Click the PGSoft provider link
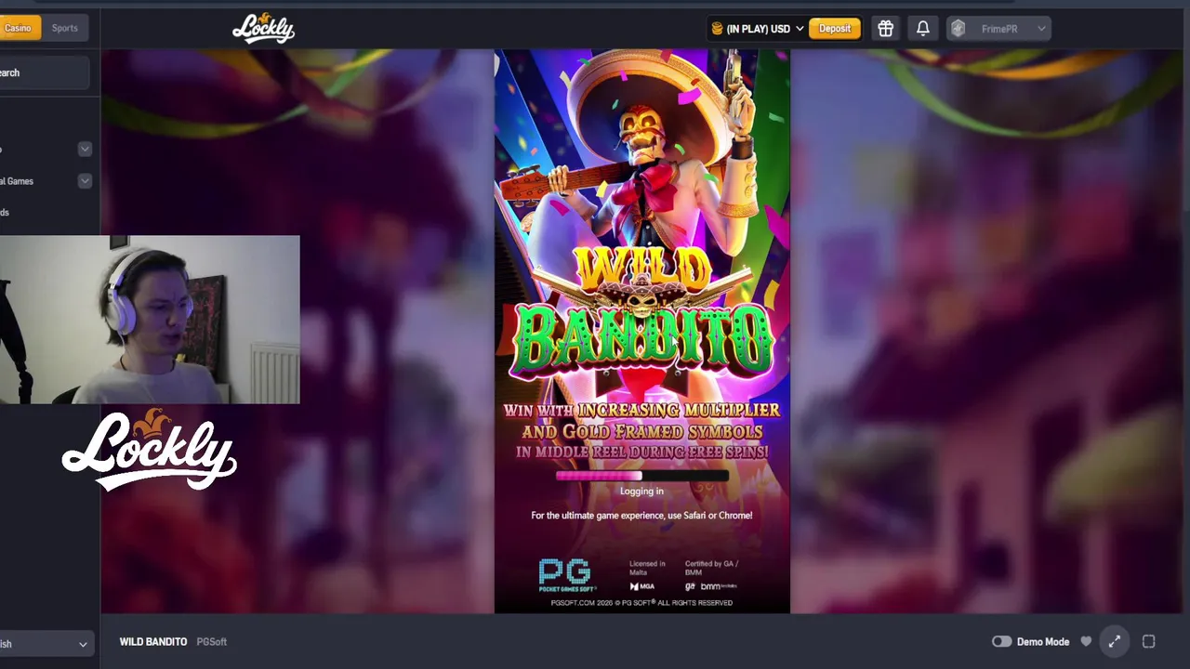Viewport: 1190px width, 669px height. point(211,641)
